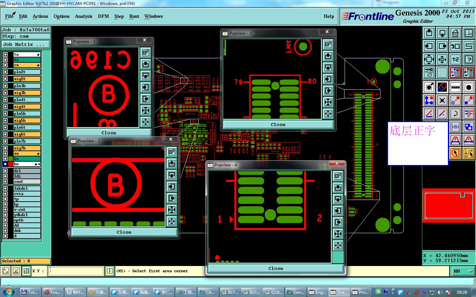The width and height of the screenshot is (476, 297).
Task: Select the dashed-box black circle select icon
Action: pos(469,87)
